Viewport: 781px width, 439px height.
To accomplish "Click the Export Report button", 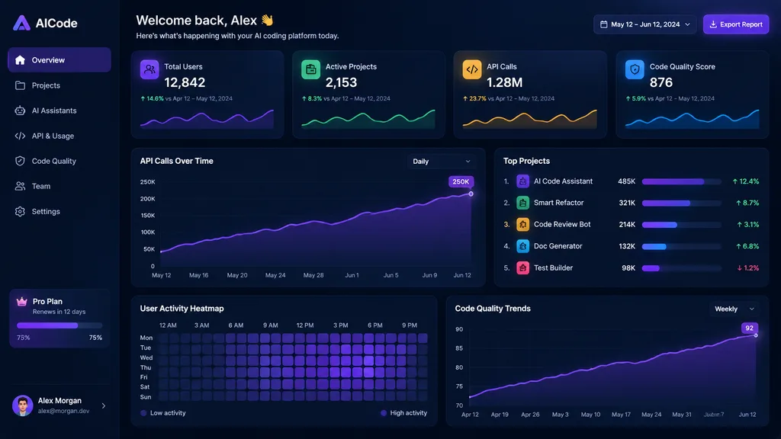I will point(736,24).
